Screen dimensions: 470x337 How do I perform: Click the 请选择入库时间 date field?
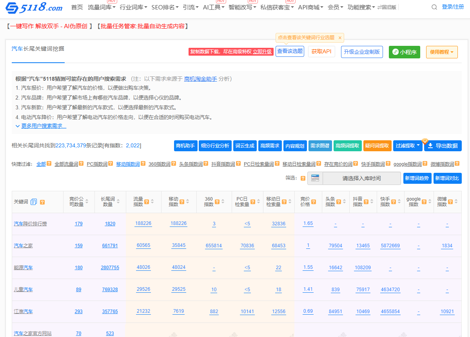click(x=361, y=178)
